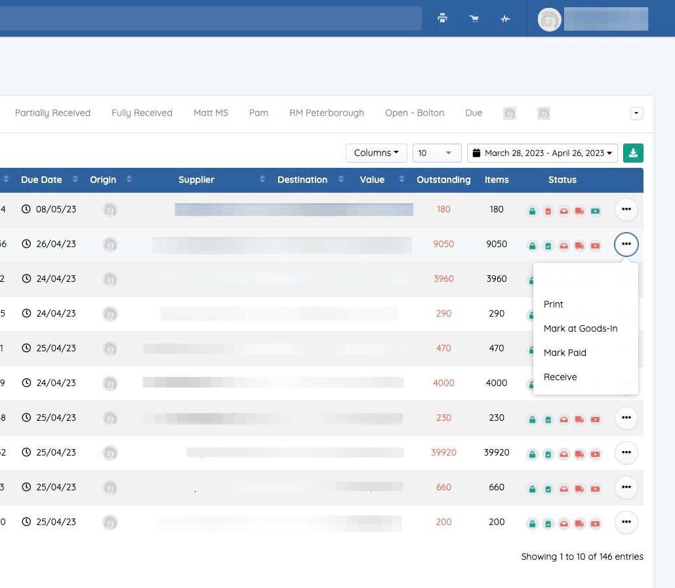Select Receive in the actions menu

(x=560, y=377)
